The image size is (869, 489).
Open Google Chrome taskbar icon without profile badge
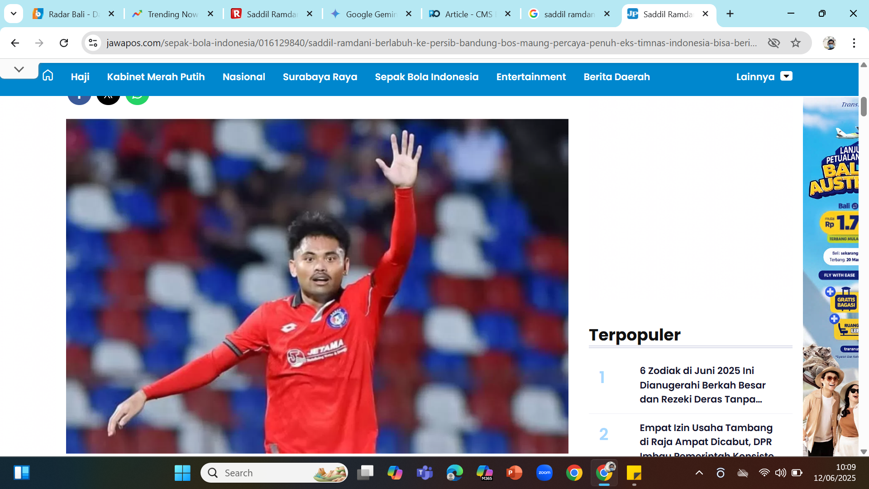point(574,473)
